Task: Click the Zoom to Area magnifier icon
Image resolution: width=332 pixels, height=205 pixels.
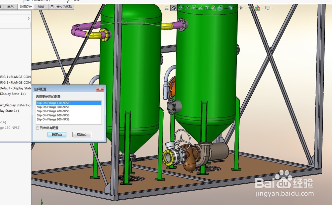Action: [x=187, y=8]
